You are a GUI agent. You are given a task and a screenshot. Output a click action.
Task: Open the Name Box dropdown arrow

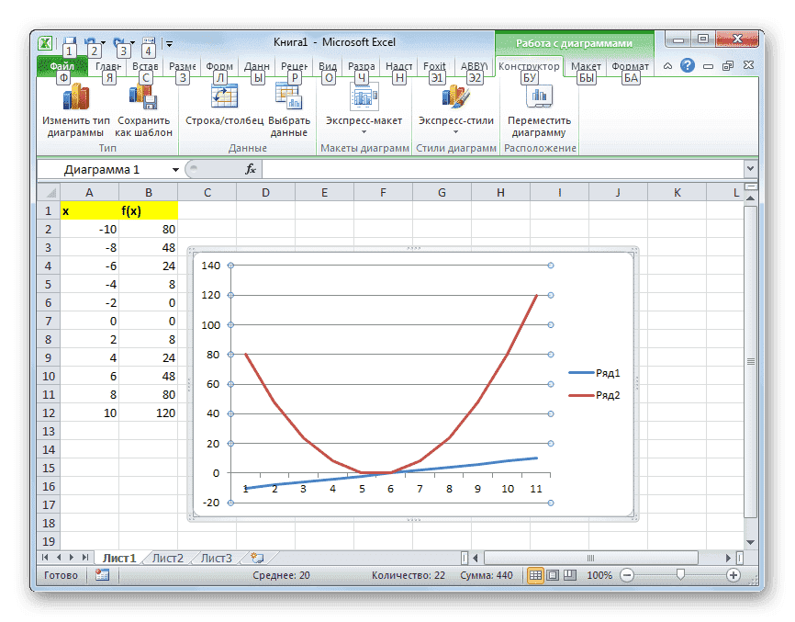click(x=175, y=170)
